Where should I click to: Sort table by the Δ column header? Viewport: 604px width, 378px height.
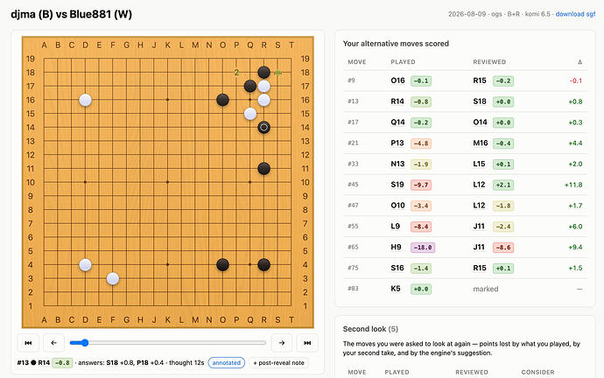[579, 62]
